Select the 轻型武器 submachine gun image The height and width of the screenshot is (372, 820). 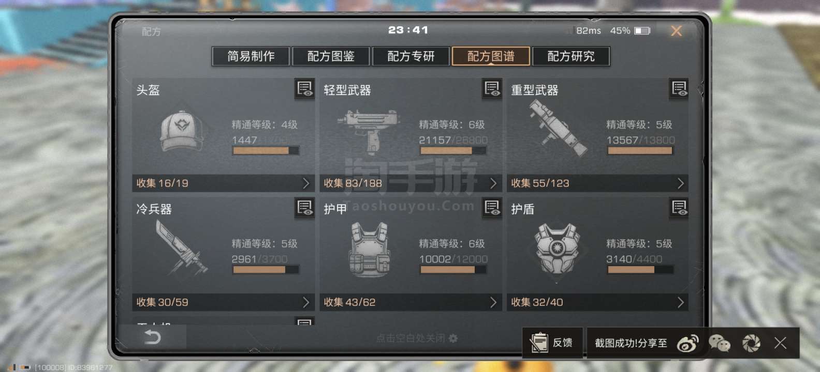click(369, 131)
